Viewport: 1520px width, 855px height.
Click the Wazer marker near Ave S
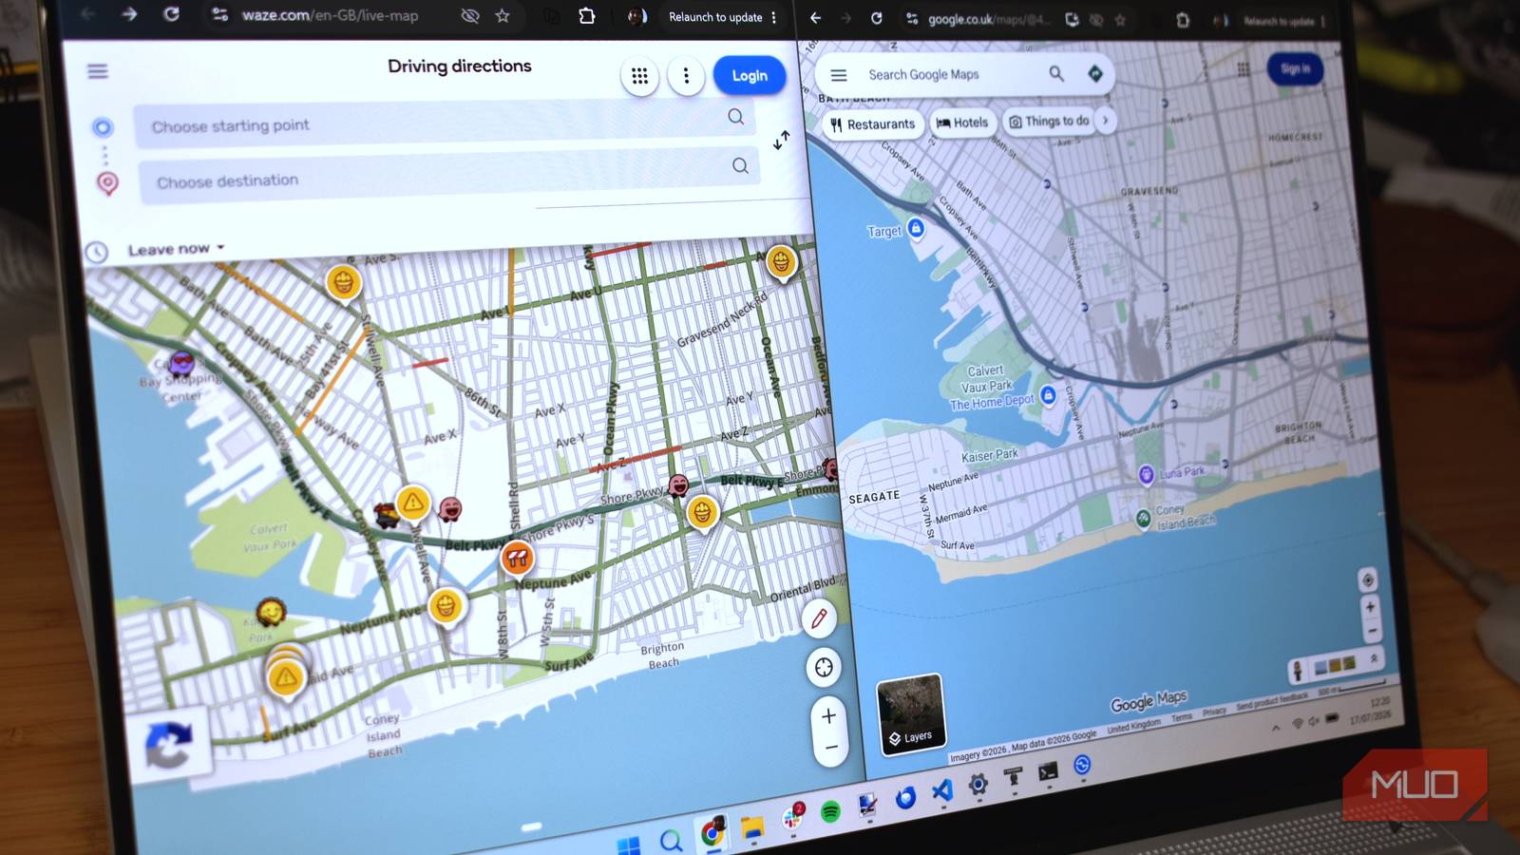pyautogui.click(x=344, y=283)
